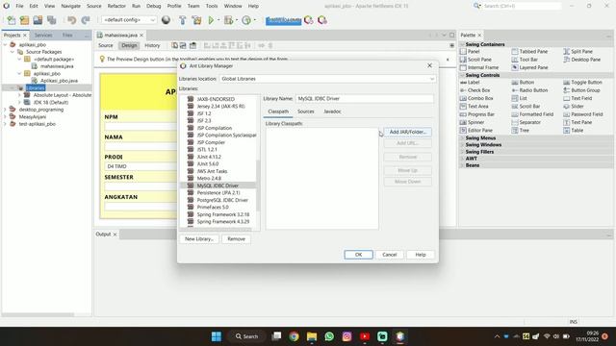Collapse the Source Packages node

[13, 52]
